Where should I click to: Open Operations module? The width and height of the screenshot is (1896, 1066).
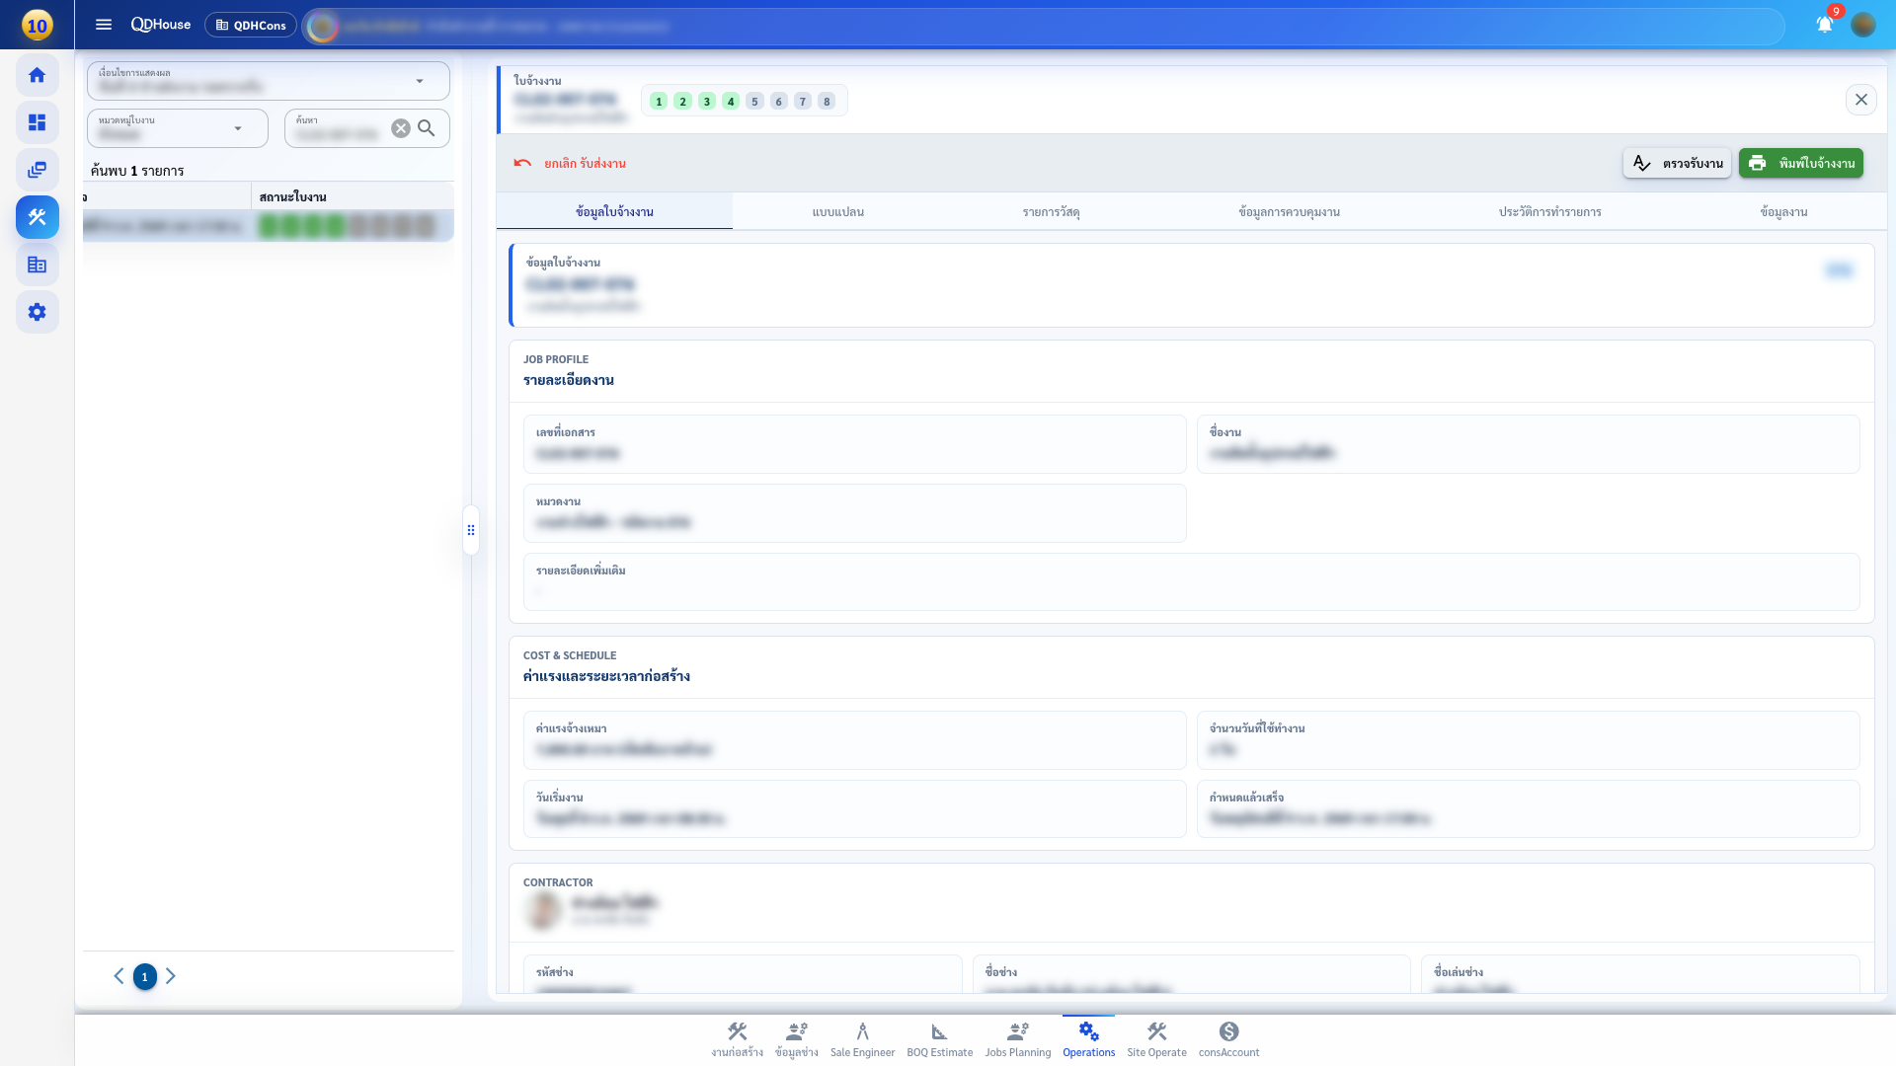click(x=1089, y=1040)
